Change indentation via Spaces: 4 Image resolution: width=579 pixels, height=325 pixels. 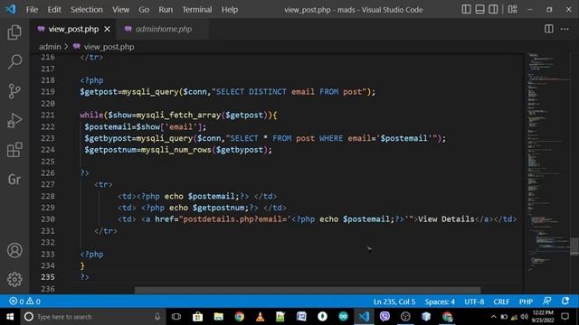440,302
